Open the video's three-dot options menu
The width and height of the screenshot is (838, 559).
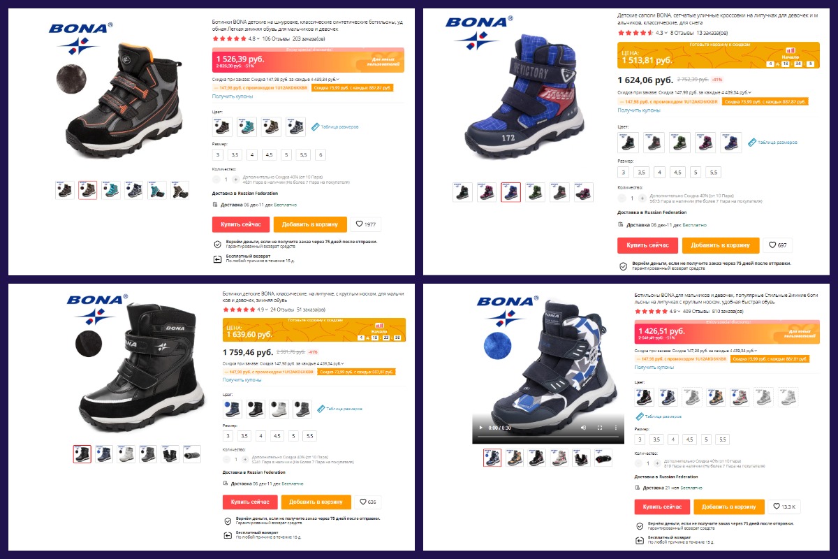[615, 427]
